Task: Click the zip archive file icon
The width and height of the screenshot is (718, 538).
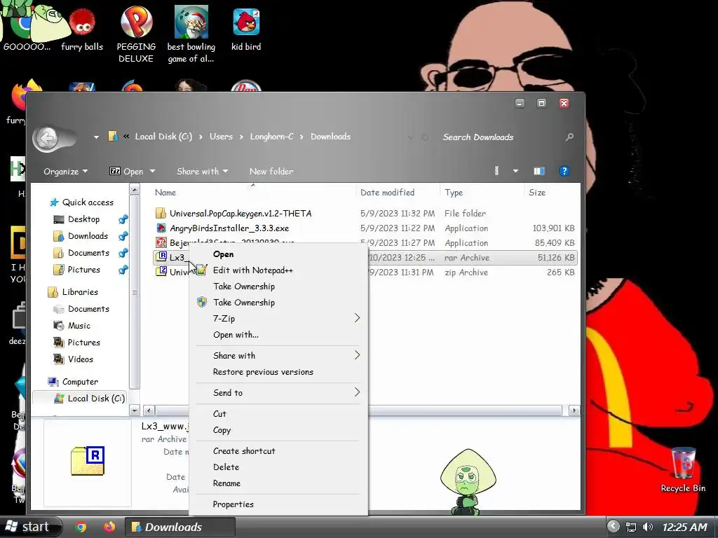Action: click(x=161, y=272)
